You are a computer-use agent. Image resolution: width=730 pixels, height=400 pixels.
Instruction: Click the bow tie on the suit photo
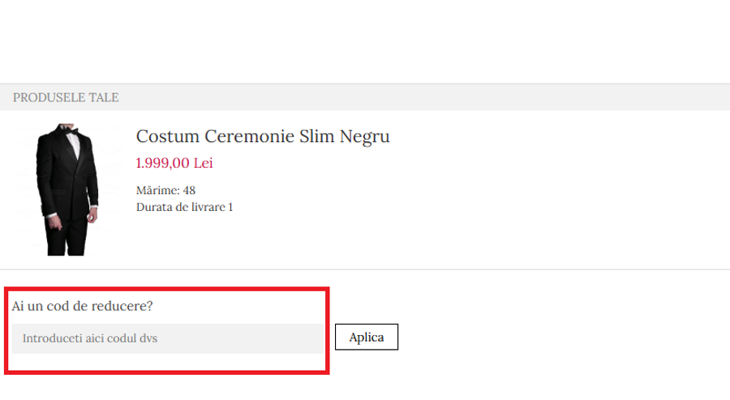(73, 131)
